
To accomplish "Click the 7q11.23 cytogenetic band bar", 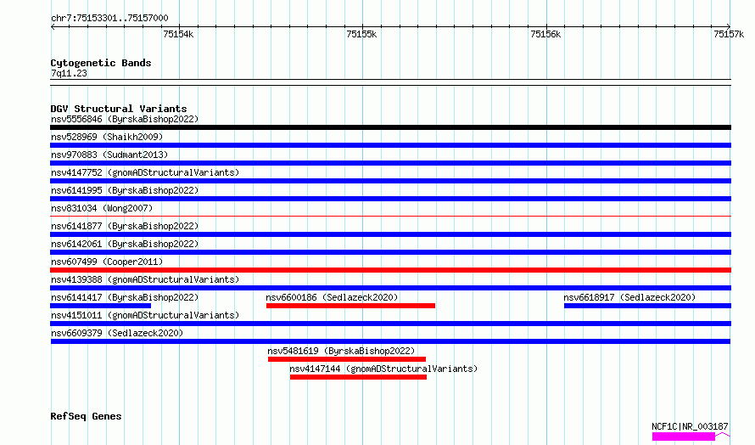I will (x=390, y=82).
